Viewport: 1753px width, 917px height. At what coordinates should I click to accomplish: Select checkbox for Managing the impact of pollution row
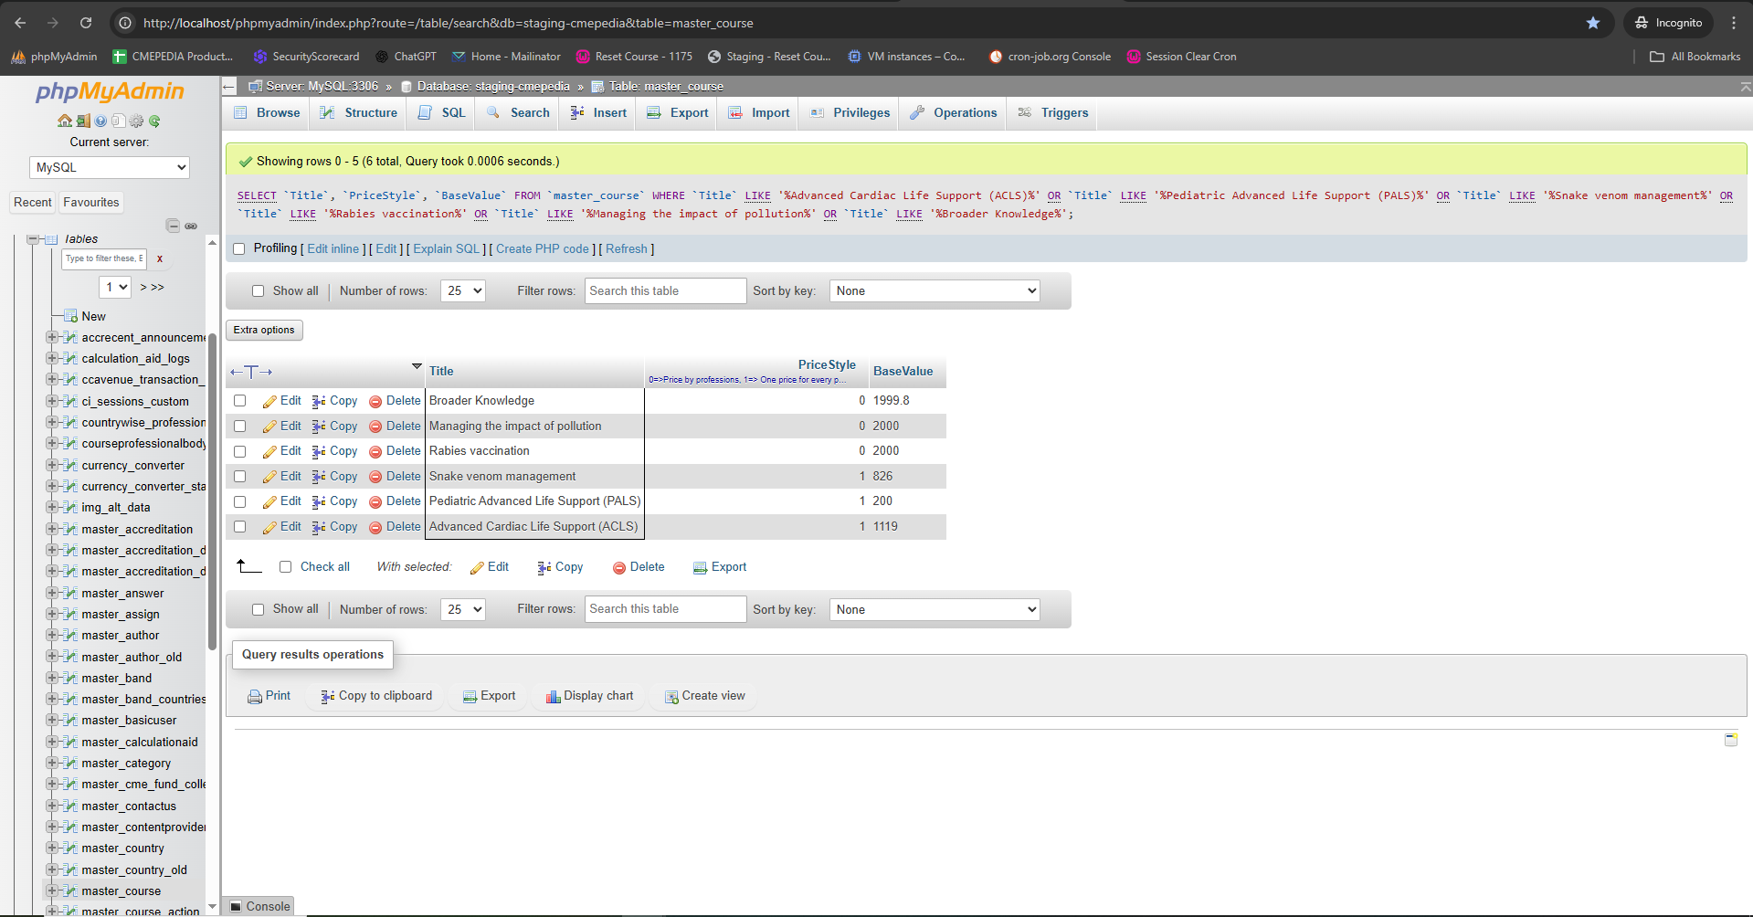pos(240,427)
